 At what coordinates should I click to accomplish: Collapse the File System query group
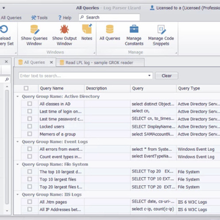tap(18, 164)
